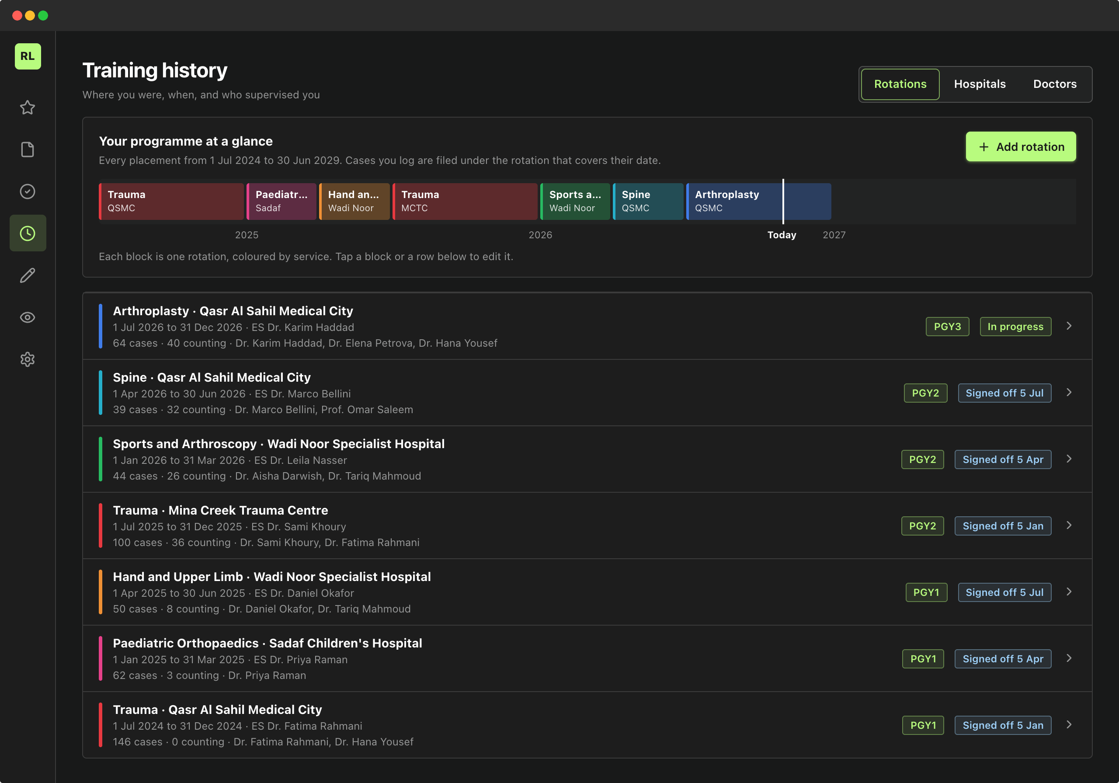
Task: Switch to the Doctors tab
Action: point(1055,84)
